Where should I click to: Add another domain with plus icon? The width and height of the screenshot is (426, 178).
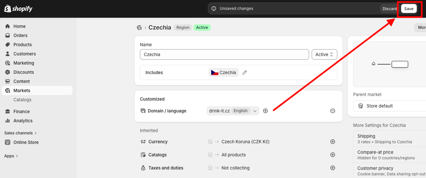[x=265, y=111]
